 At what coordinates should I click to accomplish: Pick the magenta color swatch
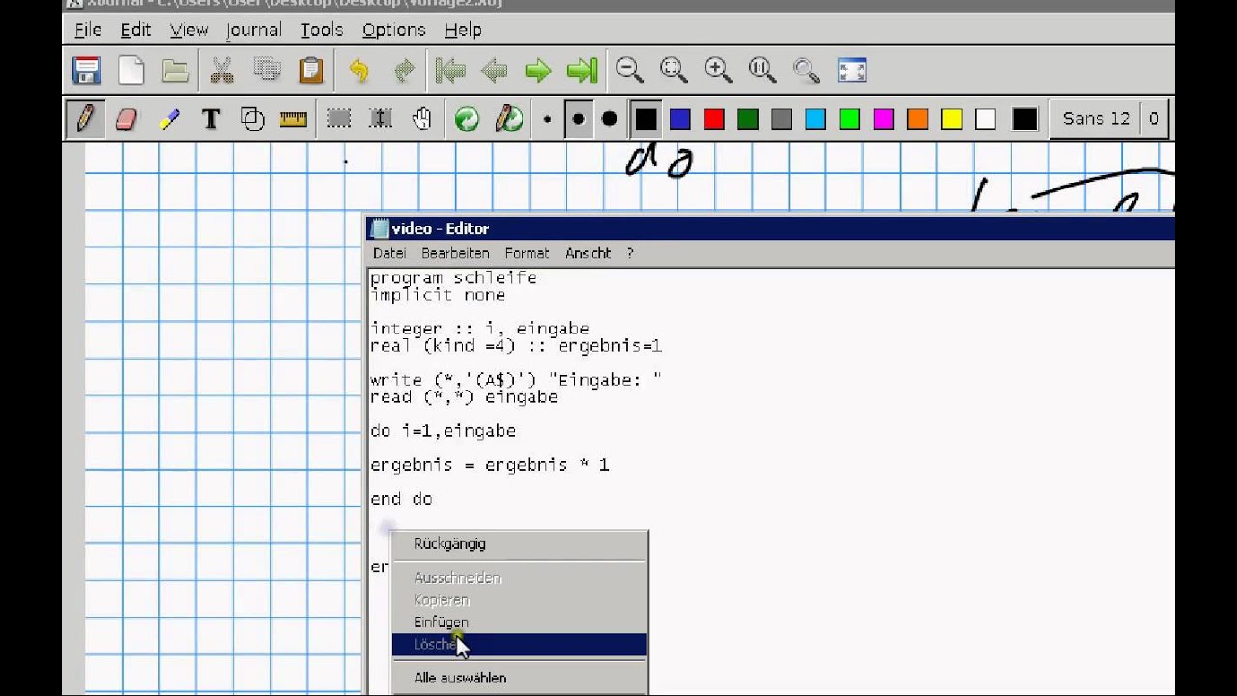[x=883, y=119]
